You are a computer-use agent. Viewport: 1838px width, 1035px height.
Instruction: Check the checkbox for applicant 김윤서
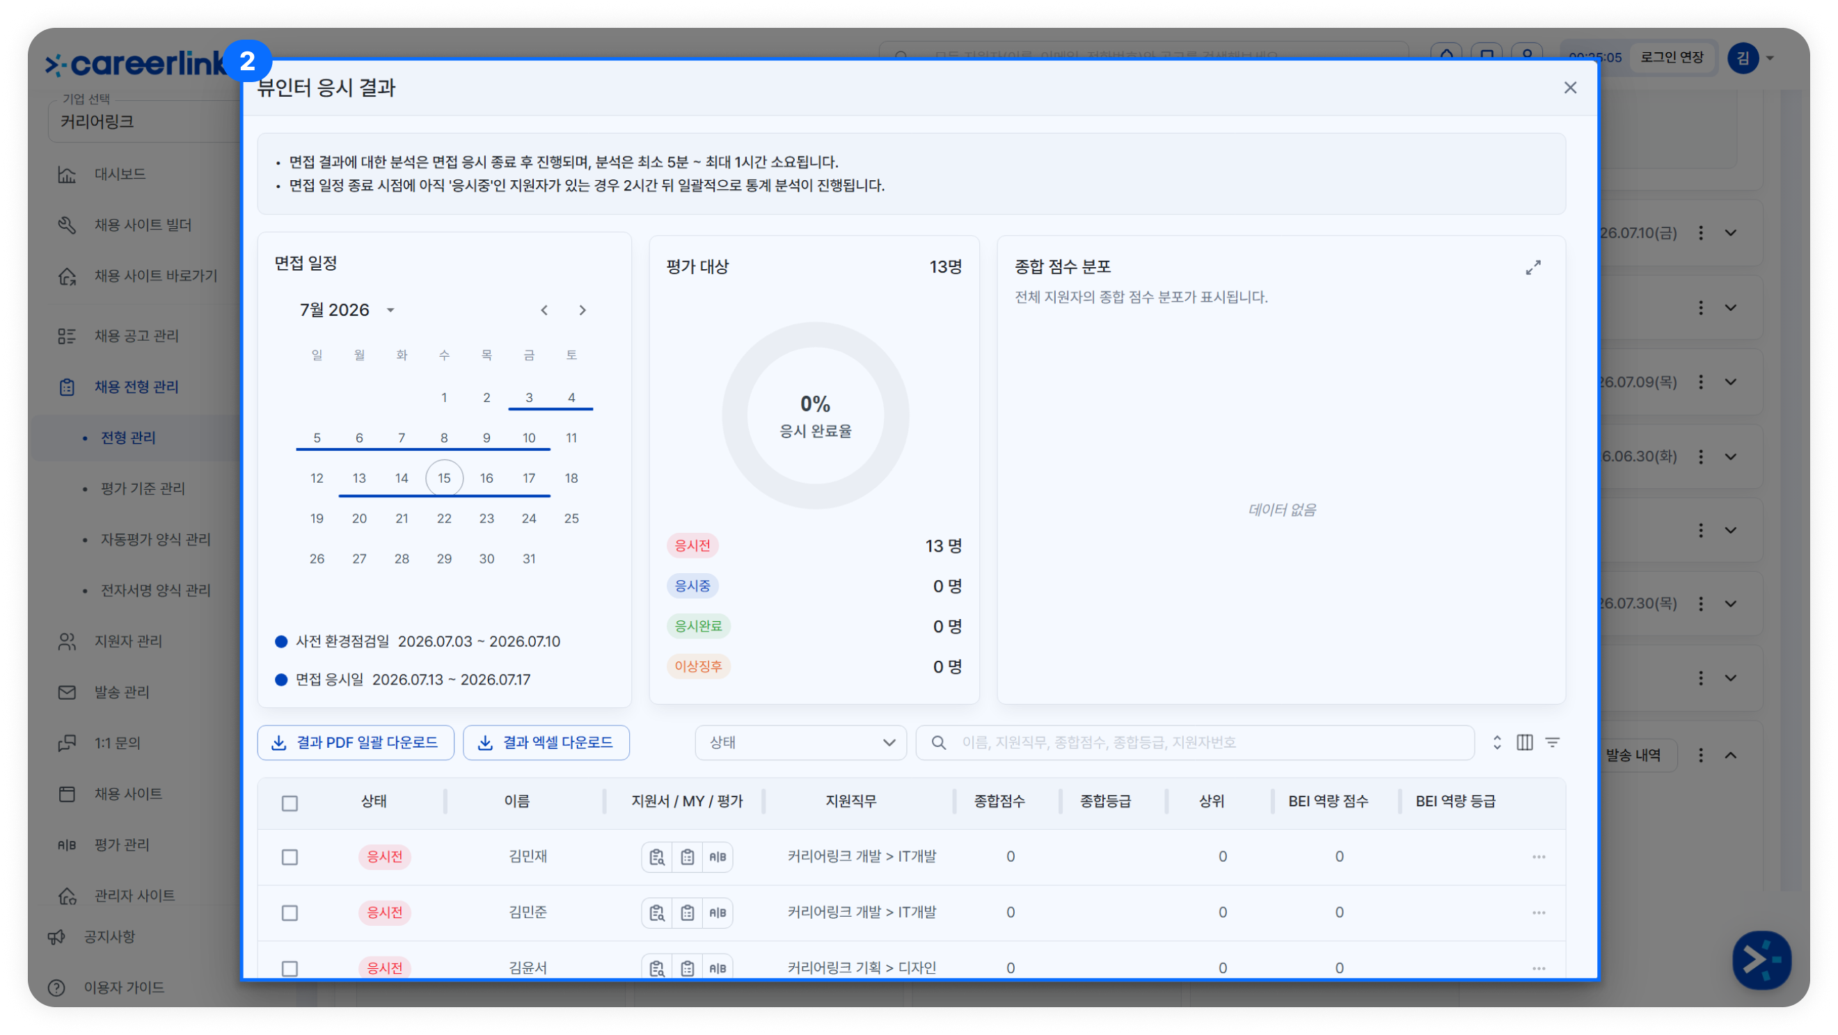pos(290,968)
